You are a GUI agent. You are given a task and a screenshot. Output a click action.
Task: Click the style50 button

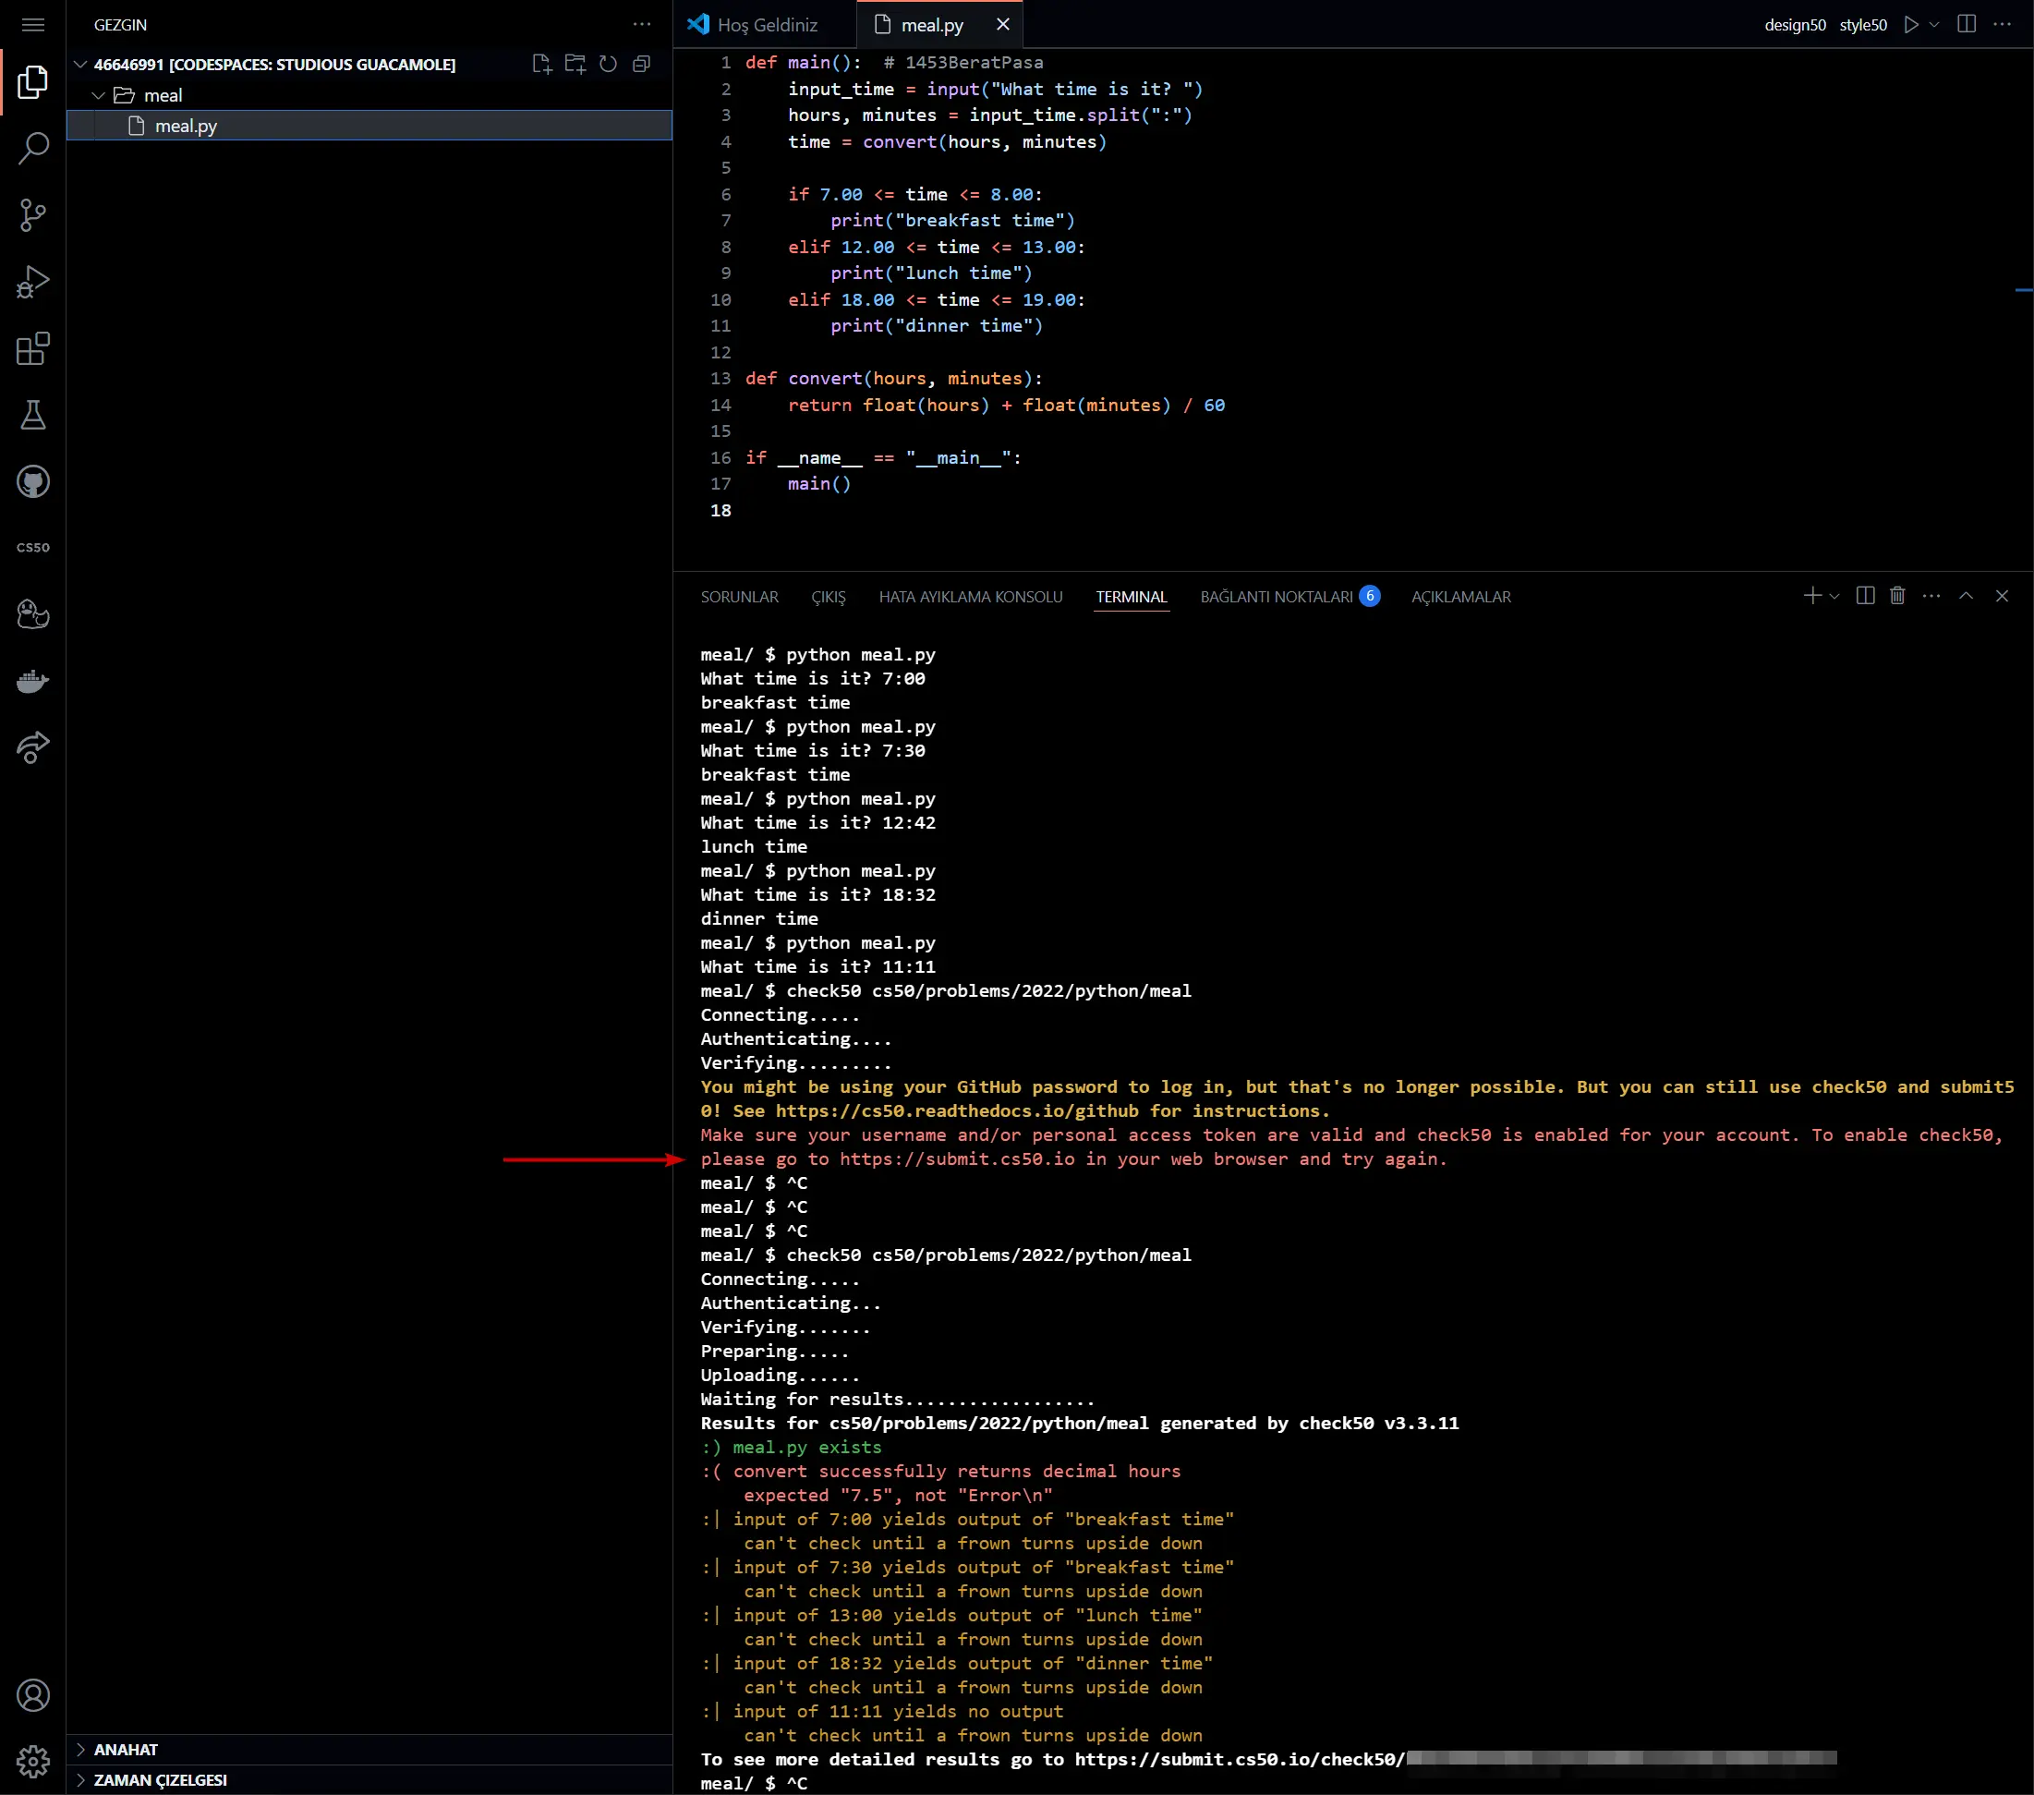tap(1863, 25)
